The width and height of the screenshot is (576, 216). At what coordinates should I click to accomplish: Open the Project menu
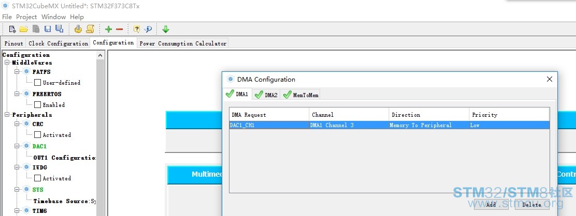click(26, 17)
